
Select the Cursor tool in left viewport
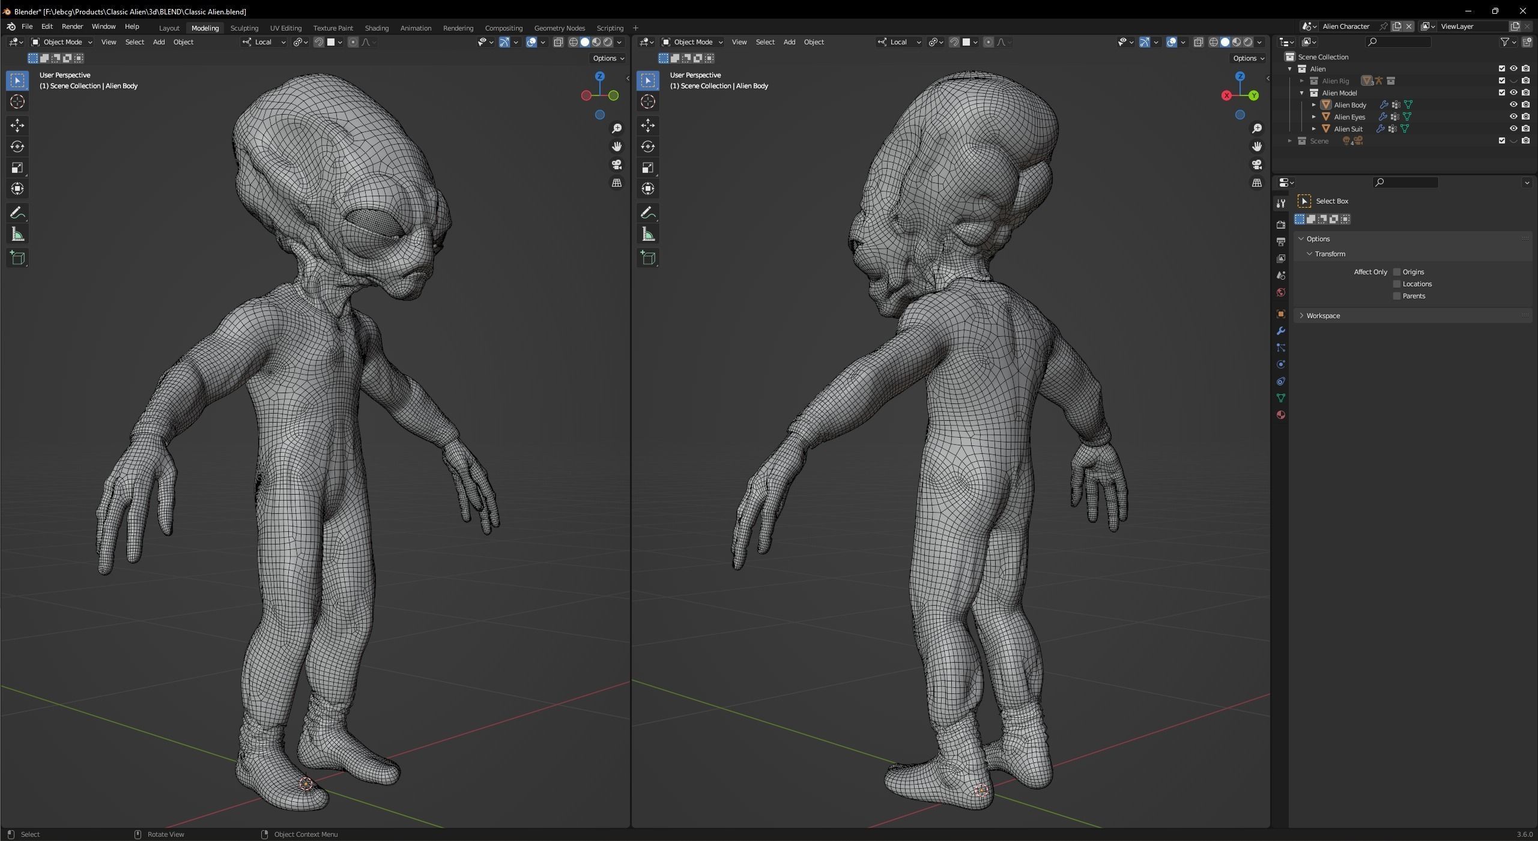(17, 101)
